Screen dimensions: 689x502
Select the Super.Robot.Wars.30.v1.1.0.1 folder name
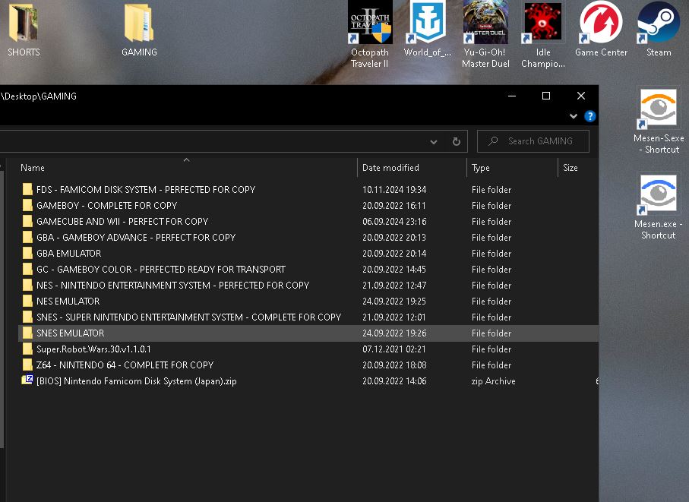93,349
